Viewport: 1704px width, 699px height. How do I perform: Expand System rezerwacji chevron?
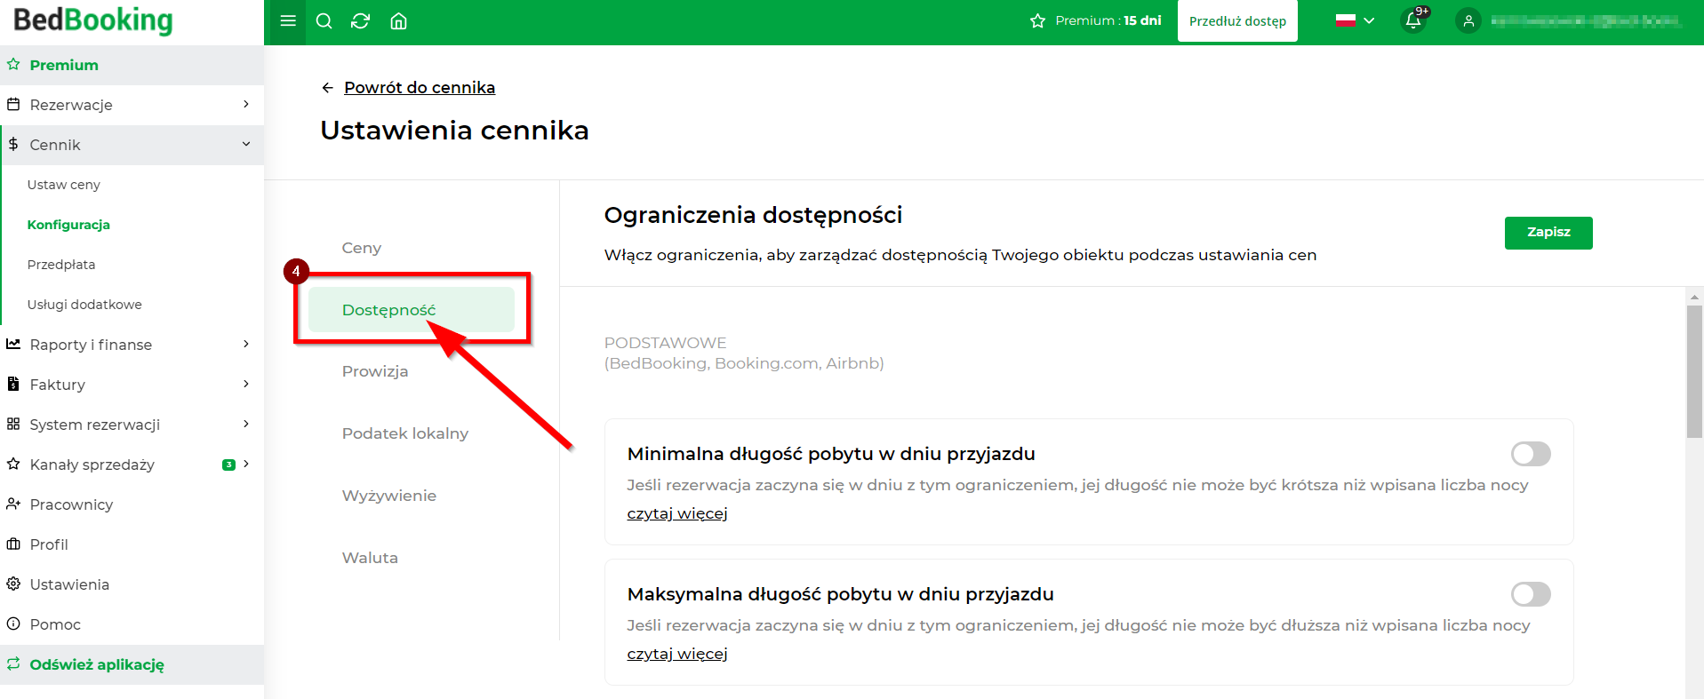point(246,424)
